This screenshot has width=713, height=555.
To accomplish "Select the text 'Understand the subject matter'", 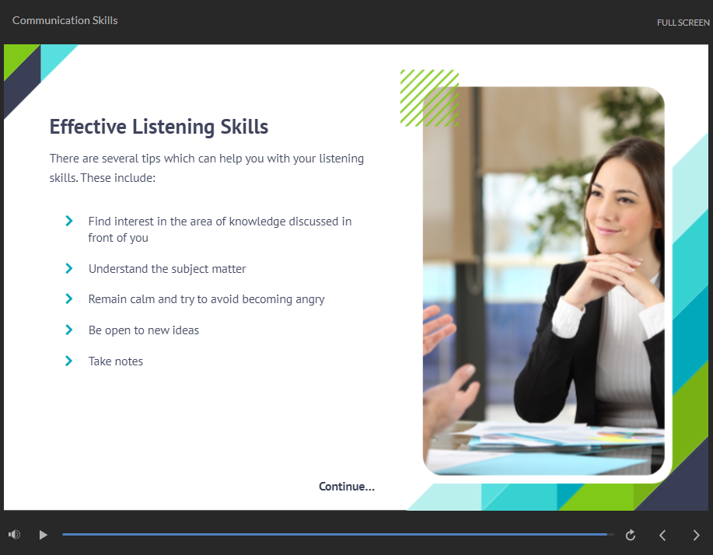I will click(x=167, y=269).
